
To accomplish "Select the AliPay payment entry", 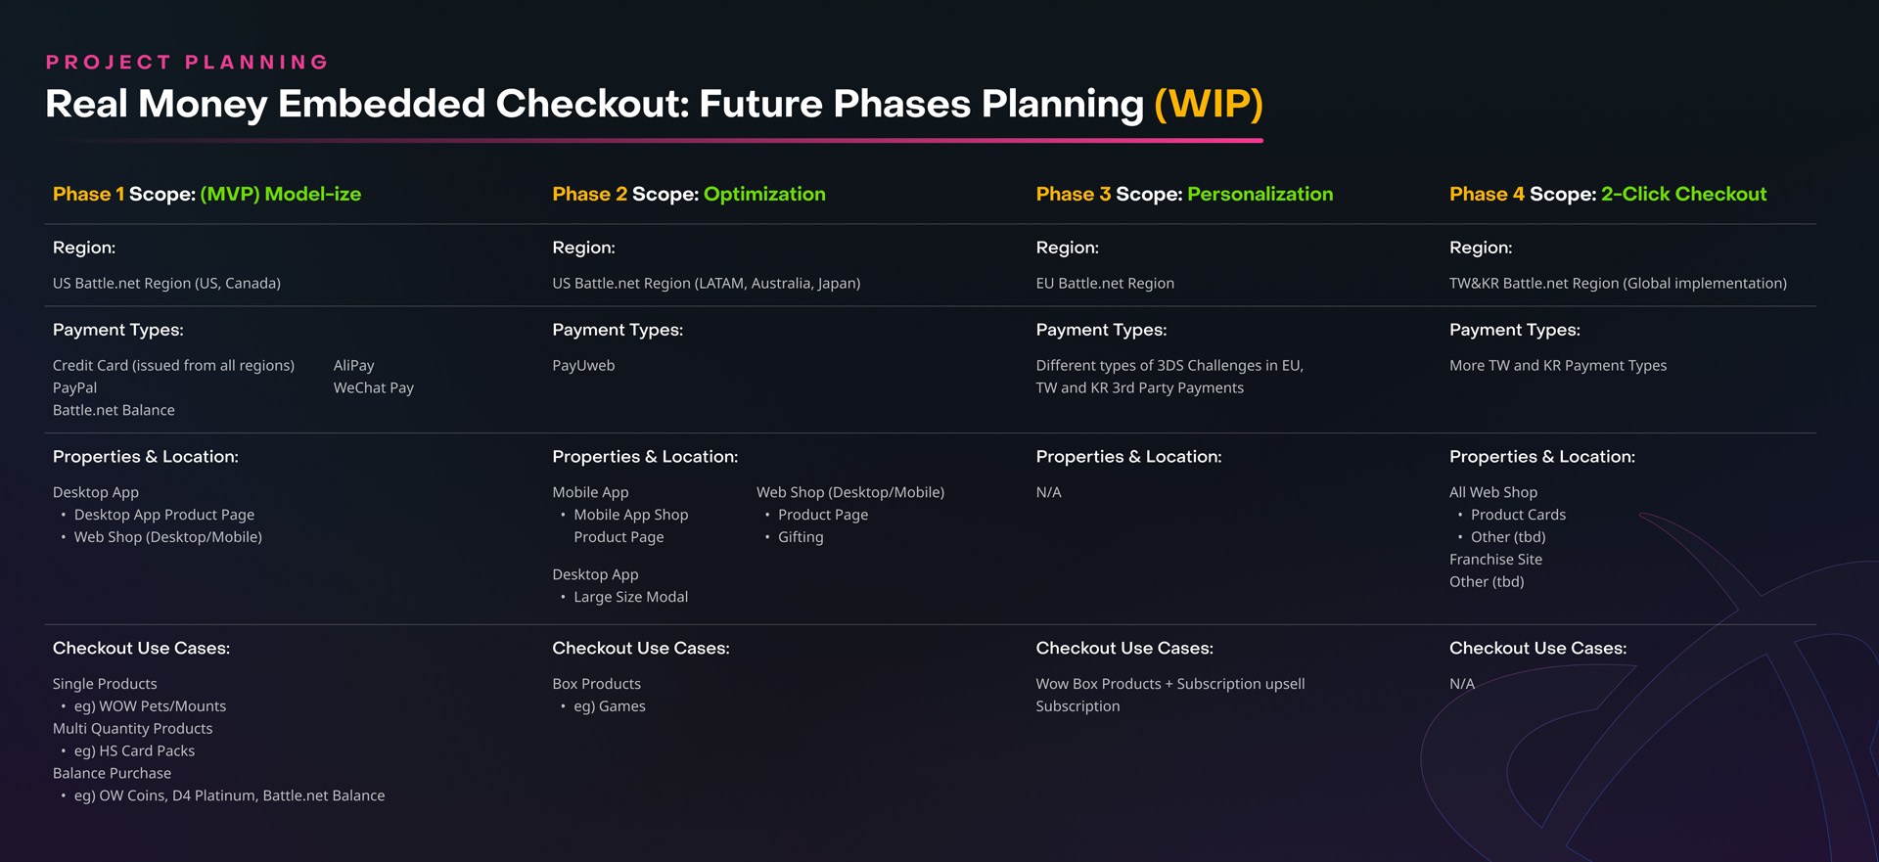I will pos(354,366).
